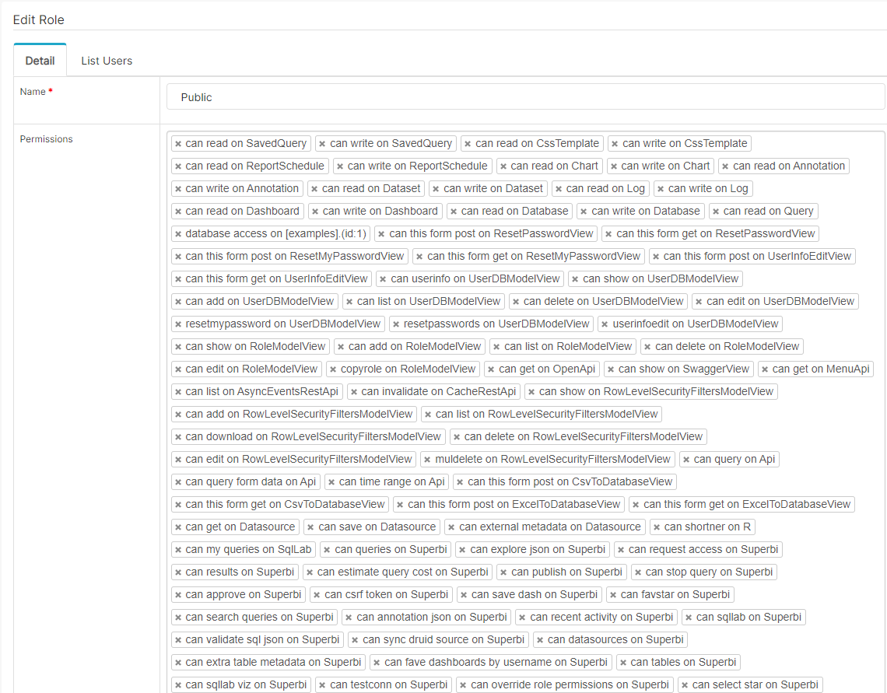Image resolution: width=887 pixels, height=693 pixels.
Task: Click 'can time range on Api' text
Action: (x=392, y=481)
